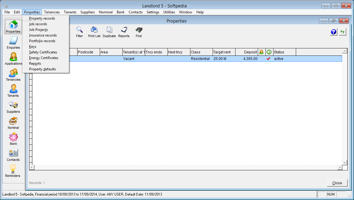This screenshot has width=354, height=200.
Task: Select Property defaults menu entry
Action: pos(42,69)
